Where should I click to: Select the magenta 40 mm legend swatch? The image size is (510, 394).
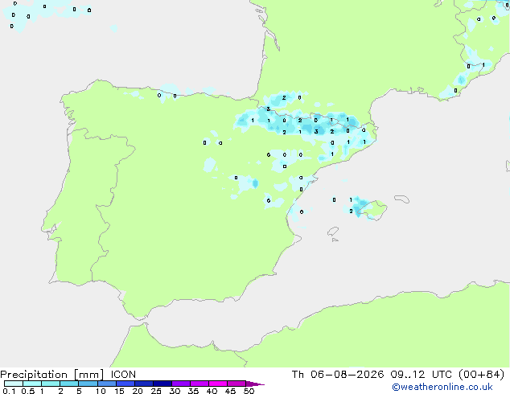click(218, 384)
